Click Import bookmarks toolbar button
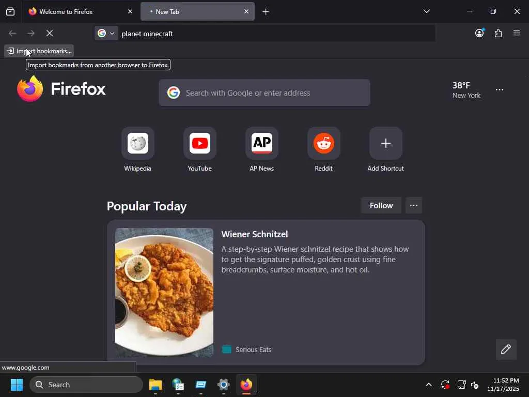Image resolution: width=529 pixels, height=397 pixels. coord(39,51)
